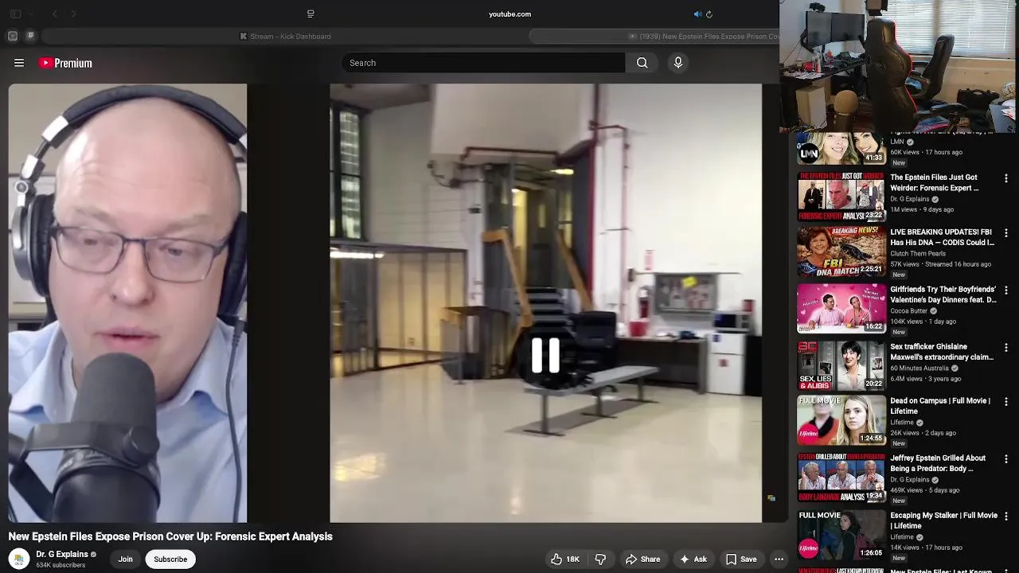Screen dimensions: 1019x573
Task: Click '634K subscribers' text
Action: (61, 566)
